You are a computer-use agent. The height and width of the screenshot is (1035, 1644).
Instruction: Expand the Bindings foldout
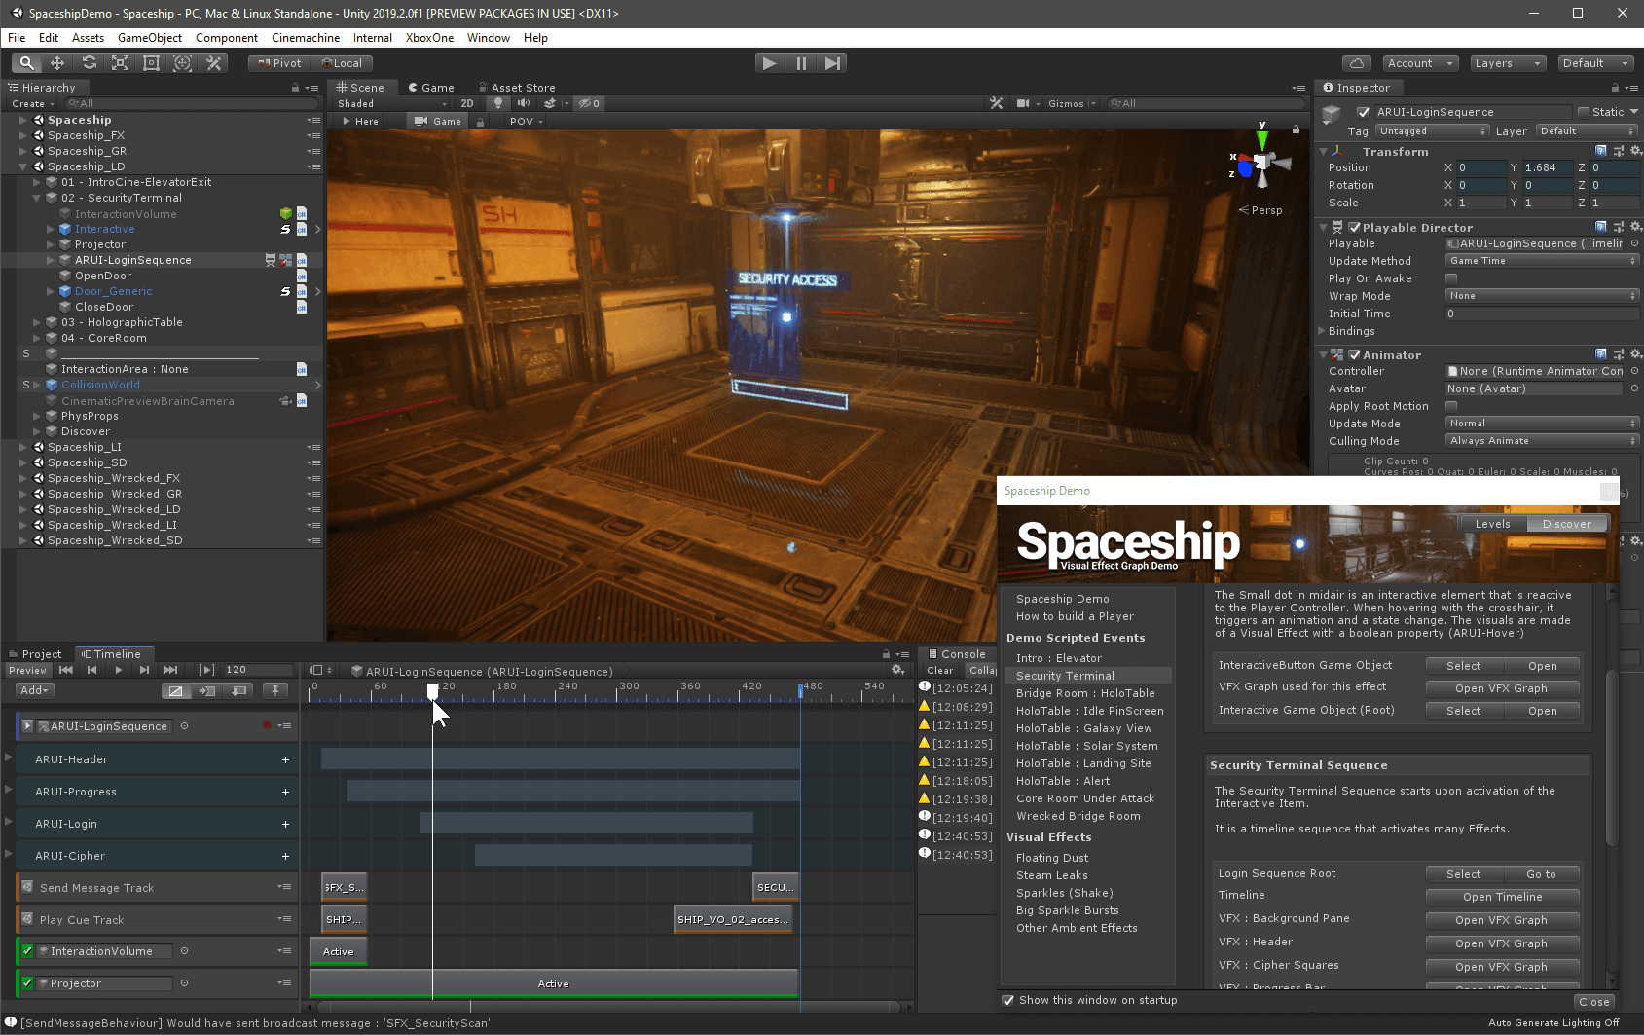pos(1322,331)
